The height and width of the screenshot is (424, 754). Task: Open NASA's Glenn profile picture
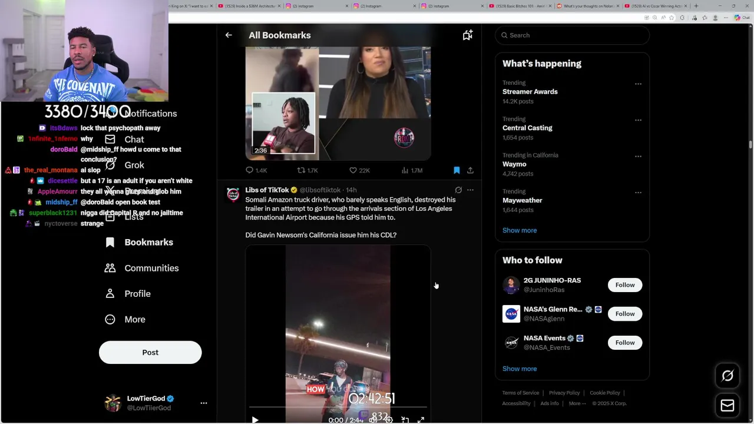[x=511, y=314]
